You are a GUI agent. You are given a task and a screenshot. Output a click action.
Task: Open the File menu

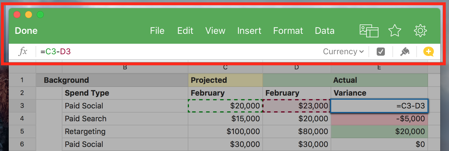pyautogui.click(x=157, y=31)
